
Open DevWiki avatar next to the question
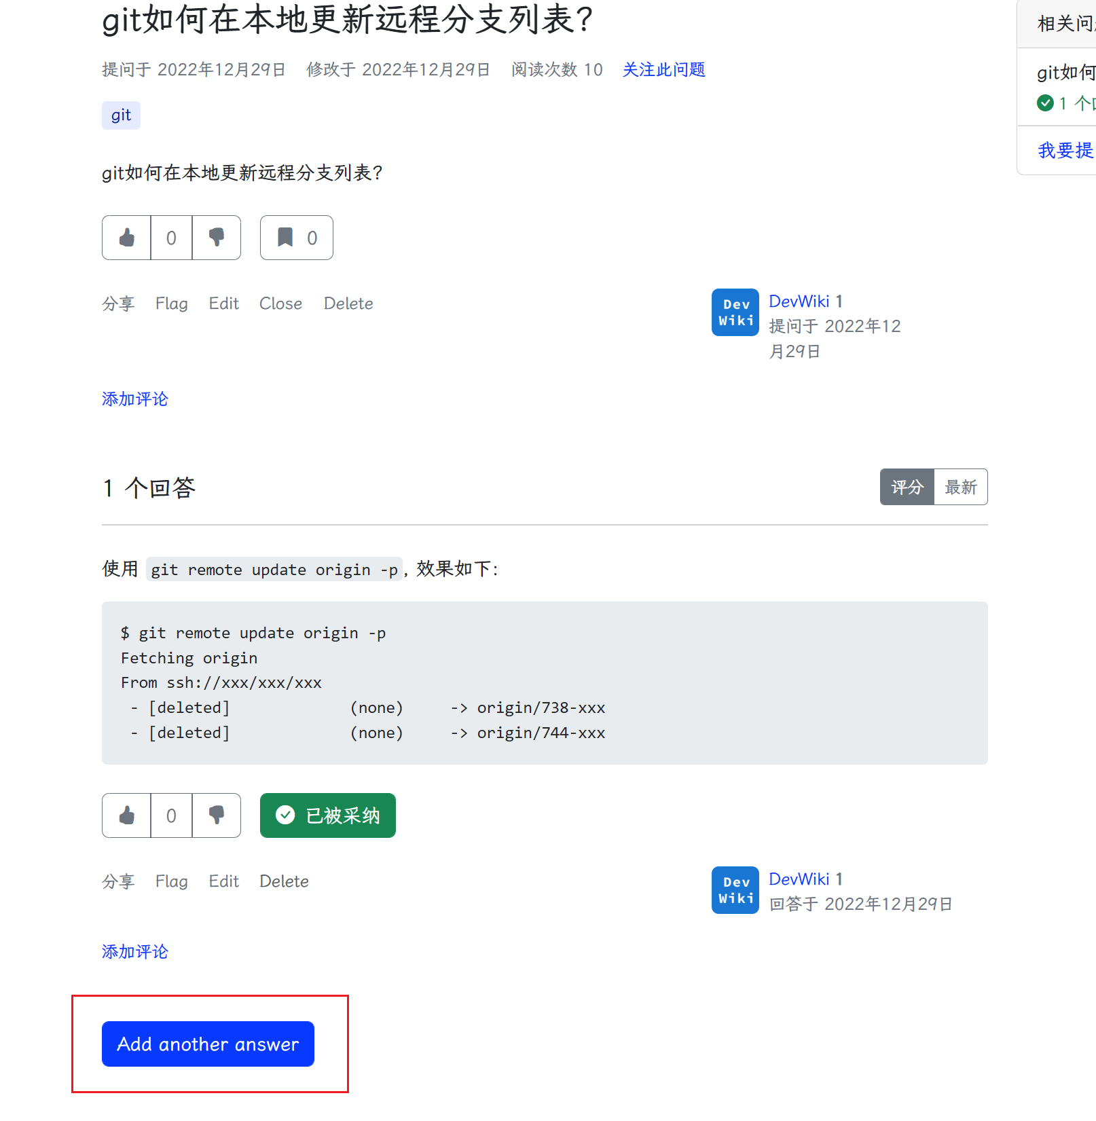[735, 312]
